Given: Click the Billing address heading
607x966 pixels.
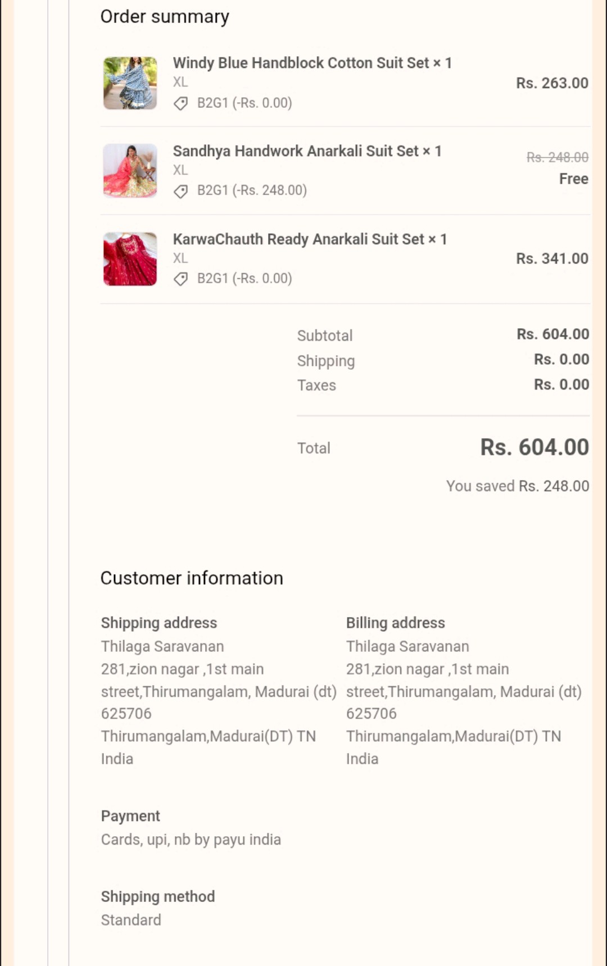Looking at the screenshot, I should click(x=395, y=623).
